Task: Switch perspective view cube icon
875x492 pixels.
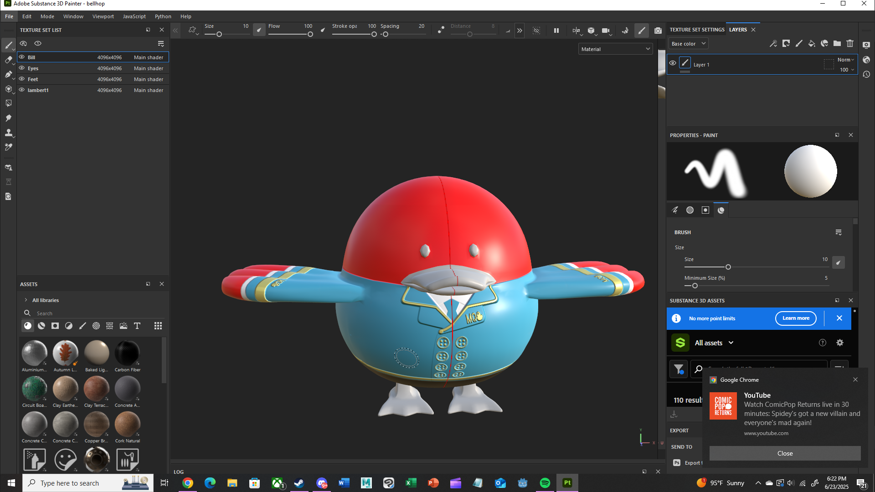Action: pyautogui.click(x=591, y=31)
